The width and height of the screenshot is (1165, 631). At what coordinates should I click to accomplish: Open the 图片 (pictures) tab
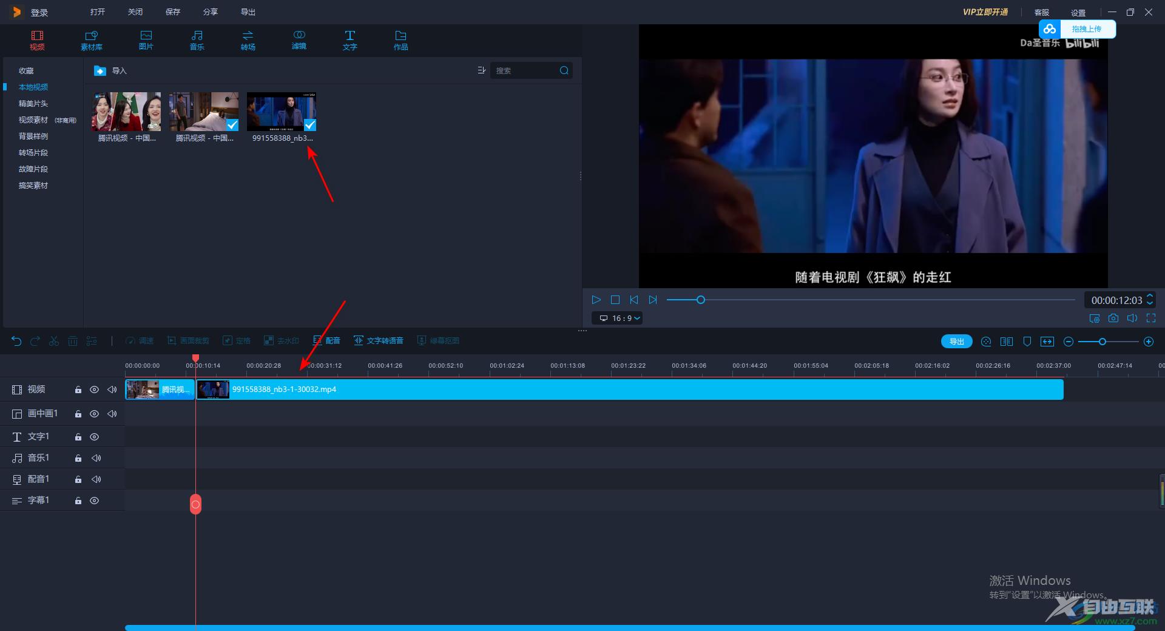point(146,40)
